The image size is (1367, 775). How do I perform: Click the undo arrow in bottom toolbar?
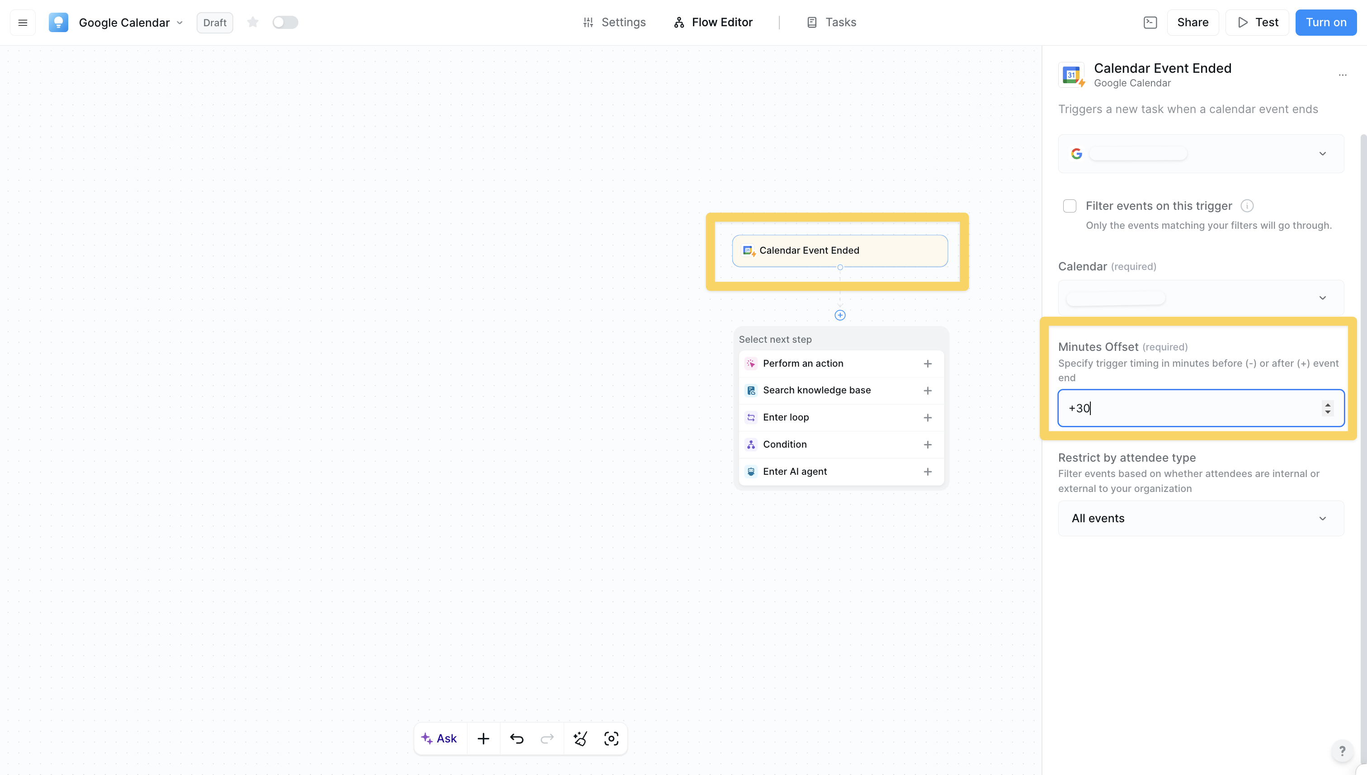click(x=517, y=738)
